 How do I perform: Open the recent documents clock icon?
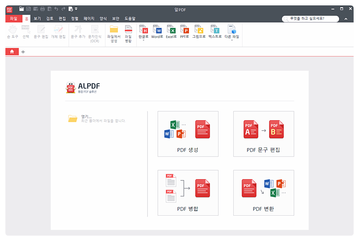[70, 9]
